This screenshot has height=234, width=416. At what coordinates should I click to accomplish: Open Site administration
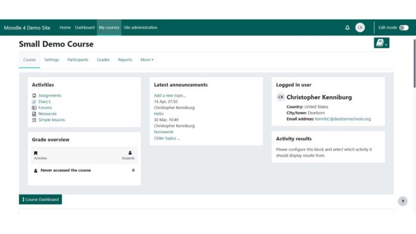point(140,27)
